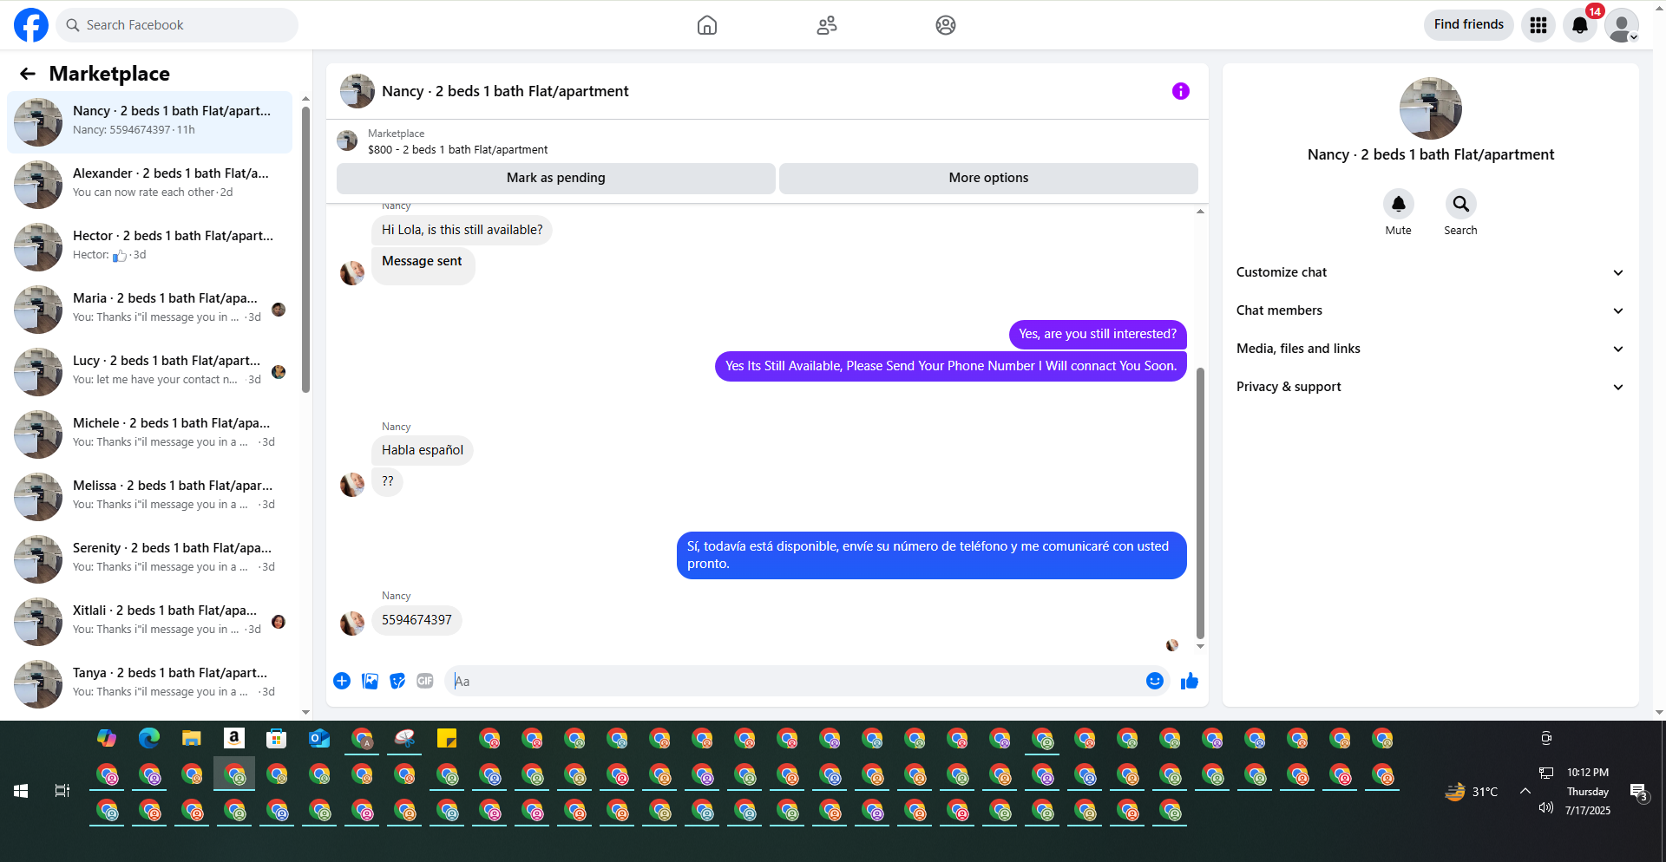
Task: Open the Nancy conversation in chat list
Action: (150, 122)
